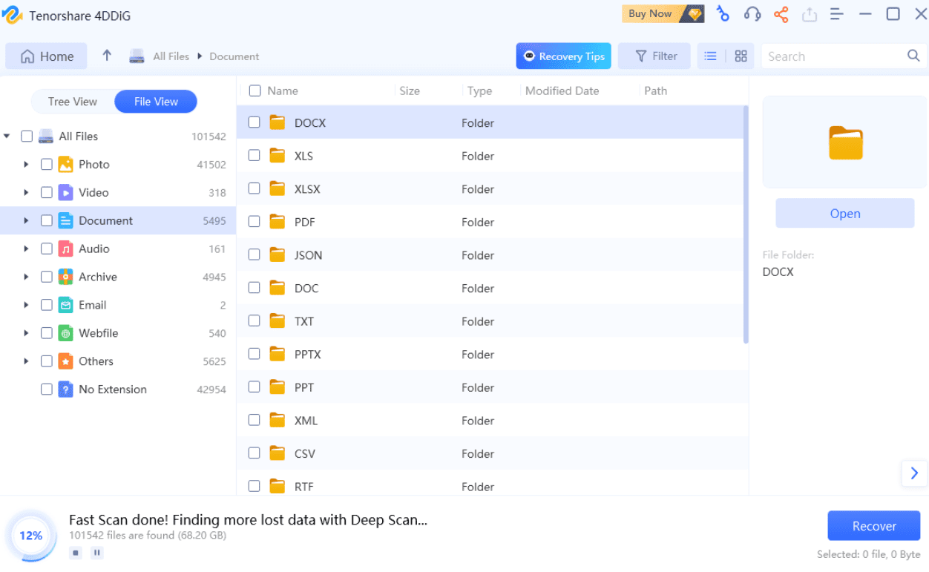Check the PDF folder checkbox
929x572 pixels.
[255, 222]
